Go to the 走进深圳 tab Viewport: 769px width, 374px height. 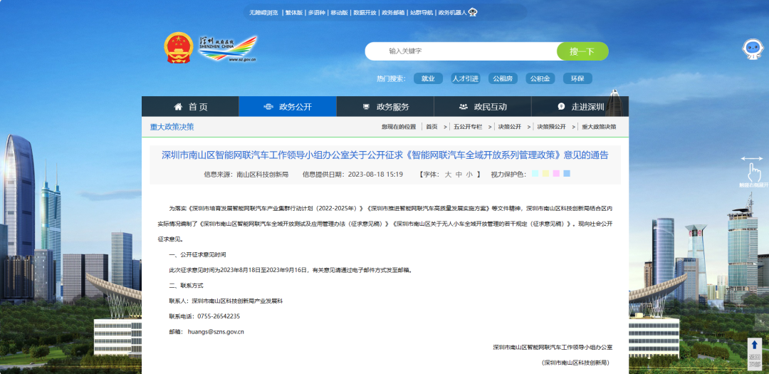pos(580,107)
